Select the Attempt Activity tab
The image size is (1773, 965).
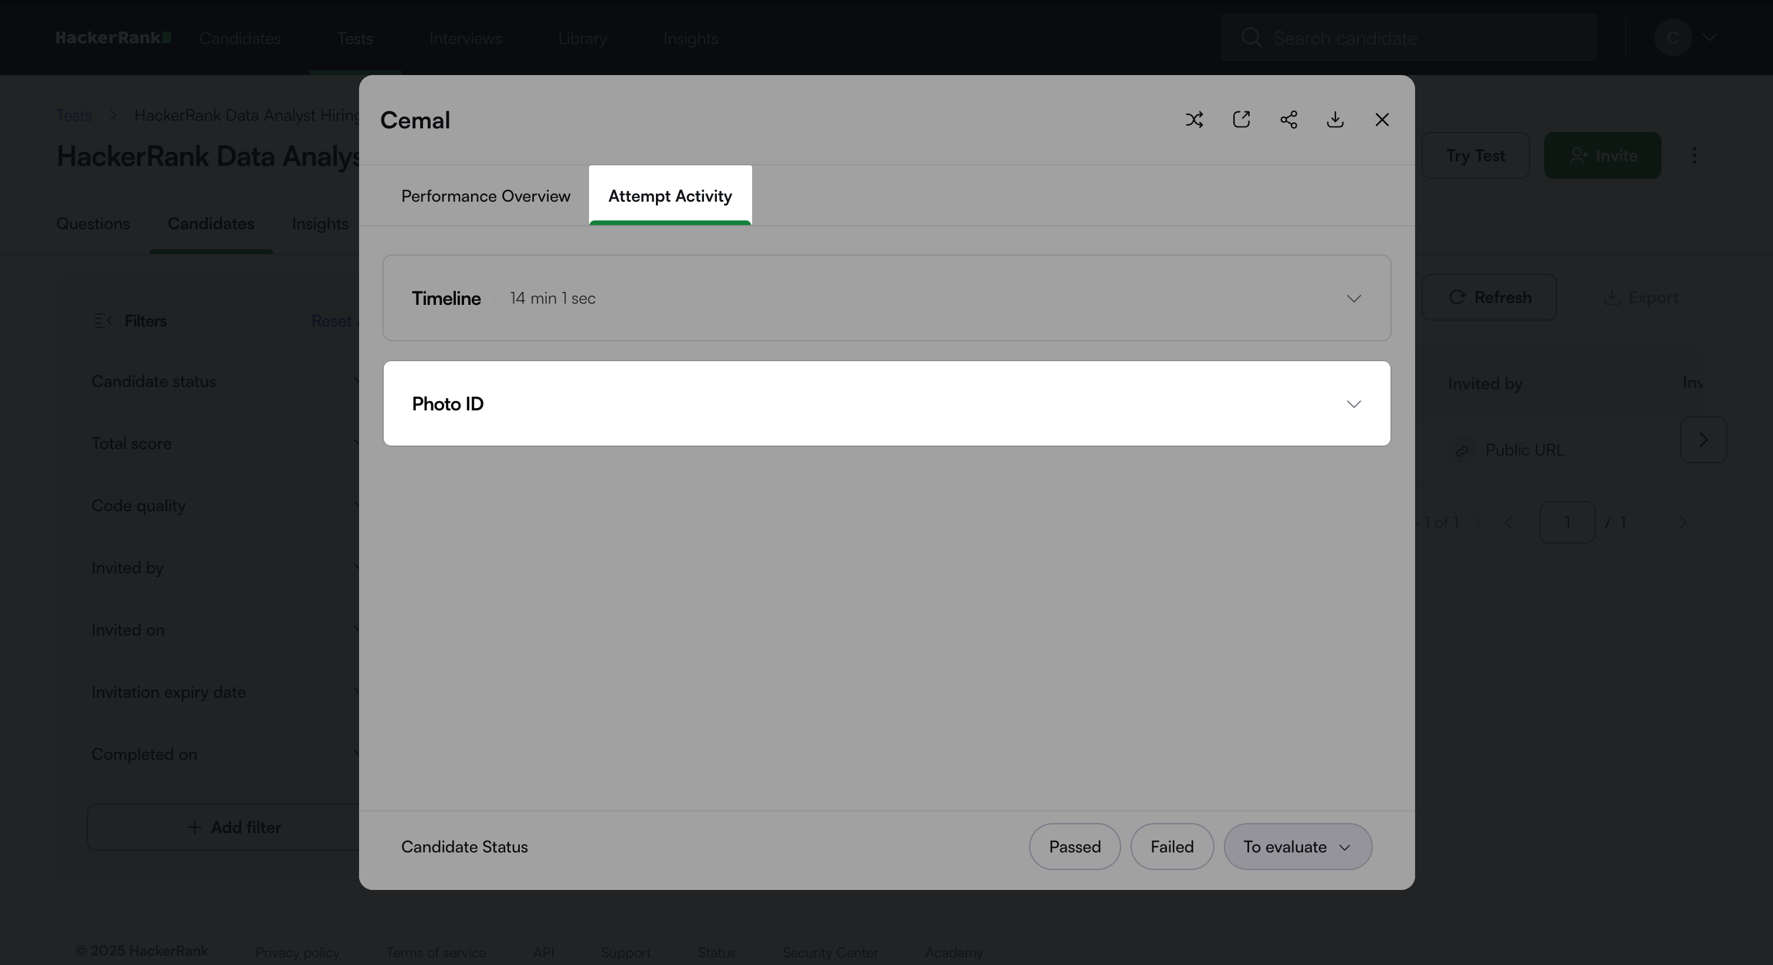(x=669, y=196)
